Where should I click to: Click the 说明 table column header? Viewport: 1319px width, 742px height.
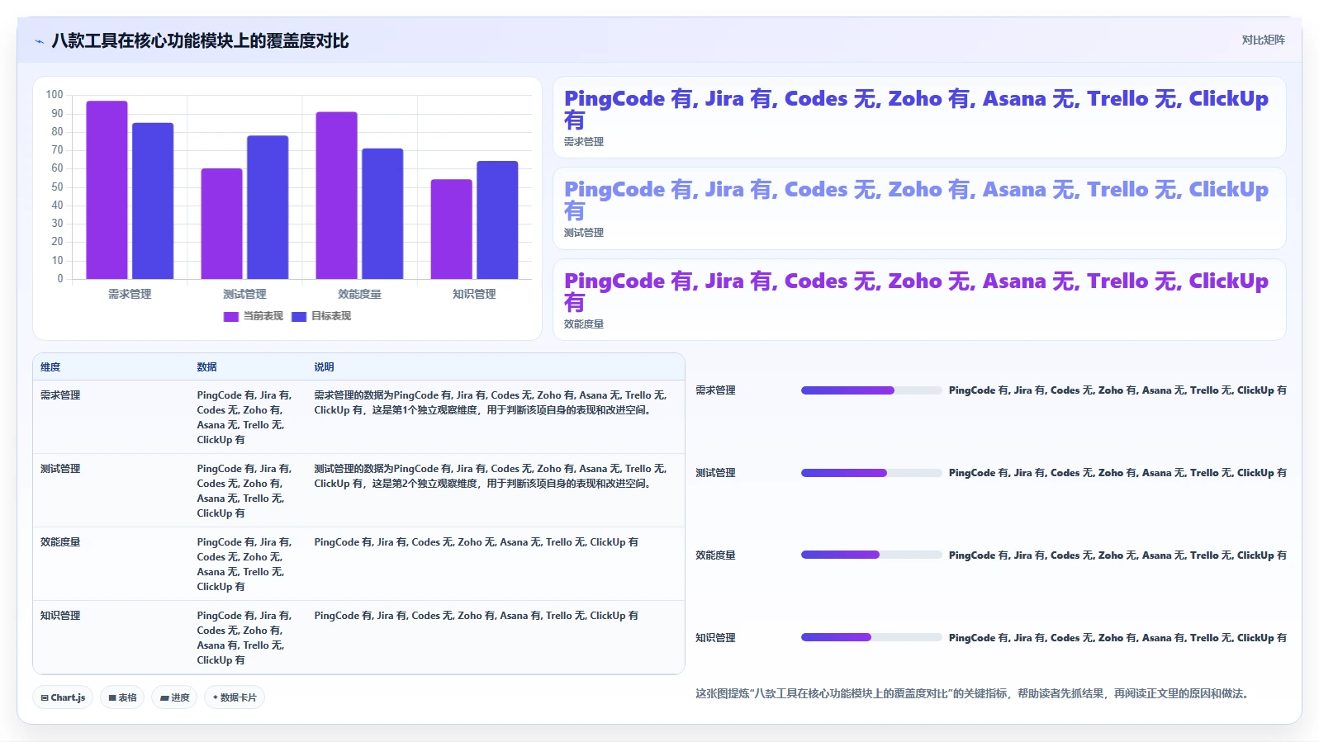[324, 367]
